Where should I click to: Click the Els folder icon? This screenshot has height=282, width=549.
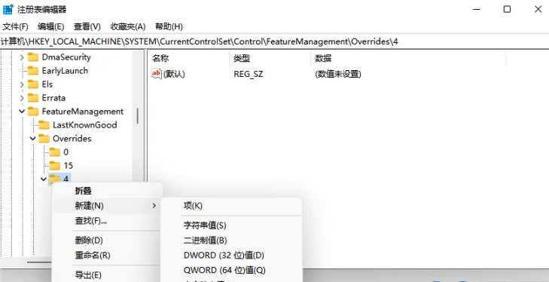[x=33, y=84]
